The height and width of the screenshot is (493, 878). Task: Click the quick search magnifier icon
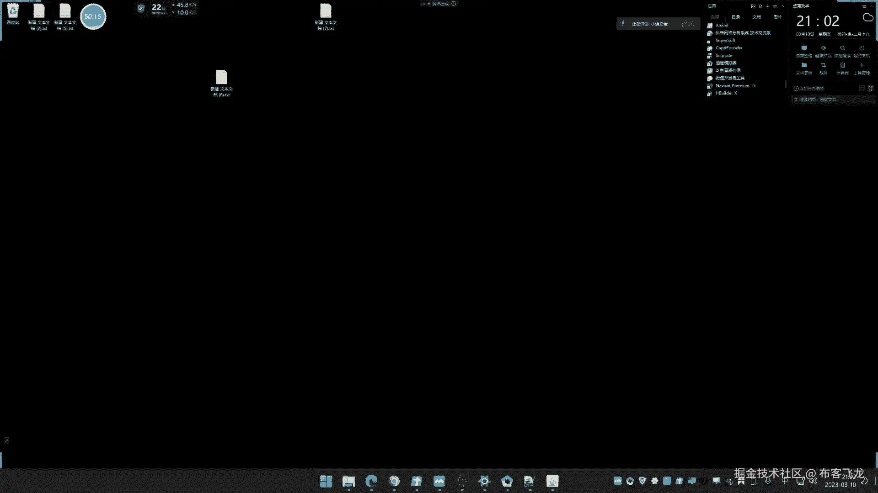point(842,48)
